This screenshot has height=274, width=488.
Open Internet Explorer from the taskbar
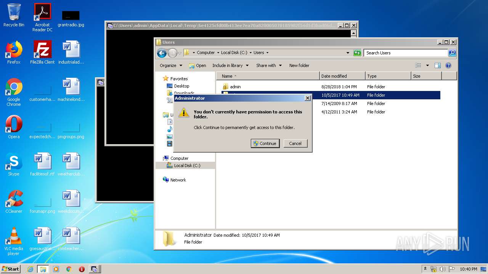click(x=30, y=269)
